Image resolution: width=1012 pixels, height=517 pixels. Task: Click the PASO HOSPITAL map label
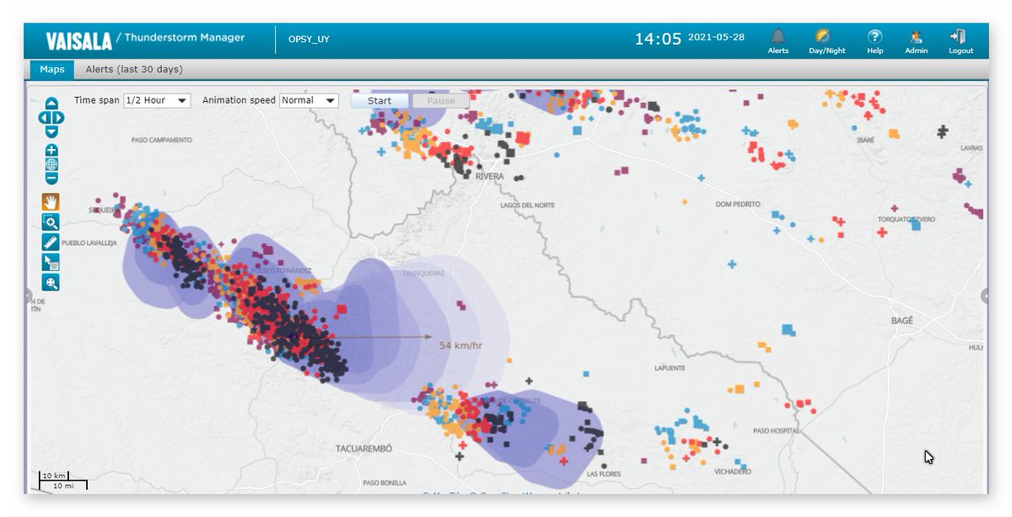775,430
